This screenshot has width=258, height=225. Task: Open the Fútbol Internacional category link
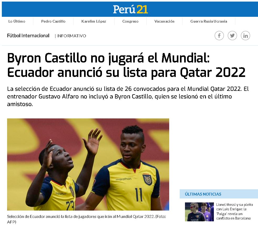pyautogui.click(x=28, y=35)
